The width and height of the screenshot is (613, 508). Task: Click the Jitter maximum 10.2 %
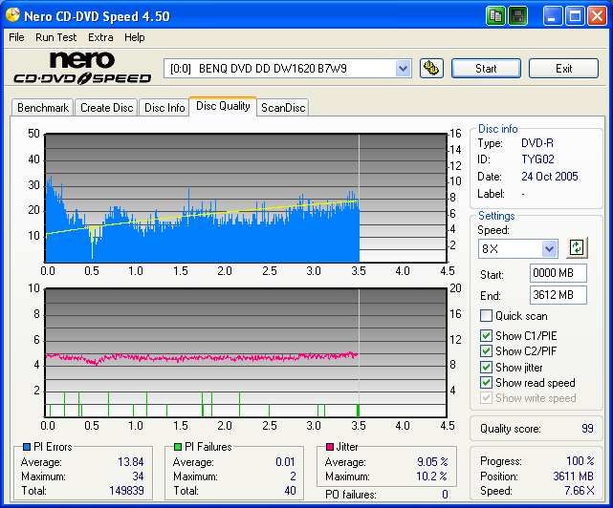[x=431, y=476]
